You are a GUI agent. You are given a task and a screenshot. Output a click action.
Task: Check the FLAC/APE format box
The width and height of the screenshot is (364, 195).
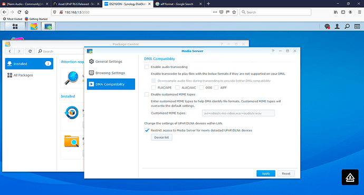(154, 87)
